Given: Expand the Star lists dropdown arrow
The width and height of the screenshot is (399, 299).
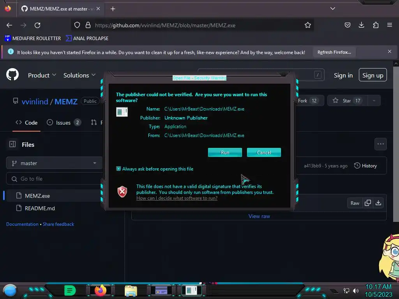Looking at the screenshot, I should point(374,101).
